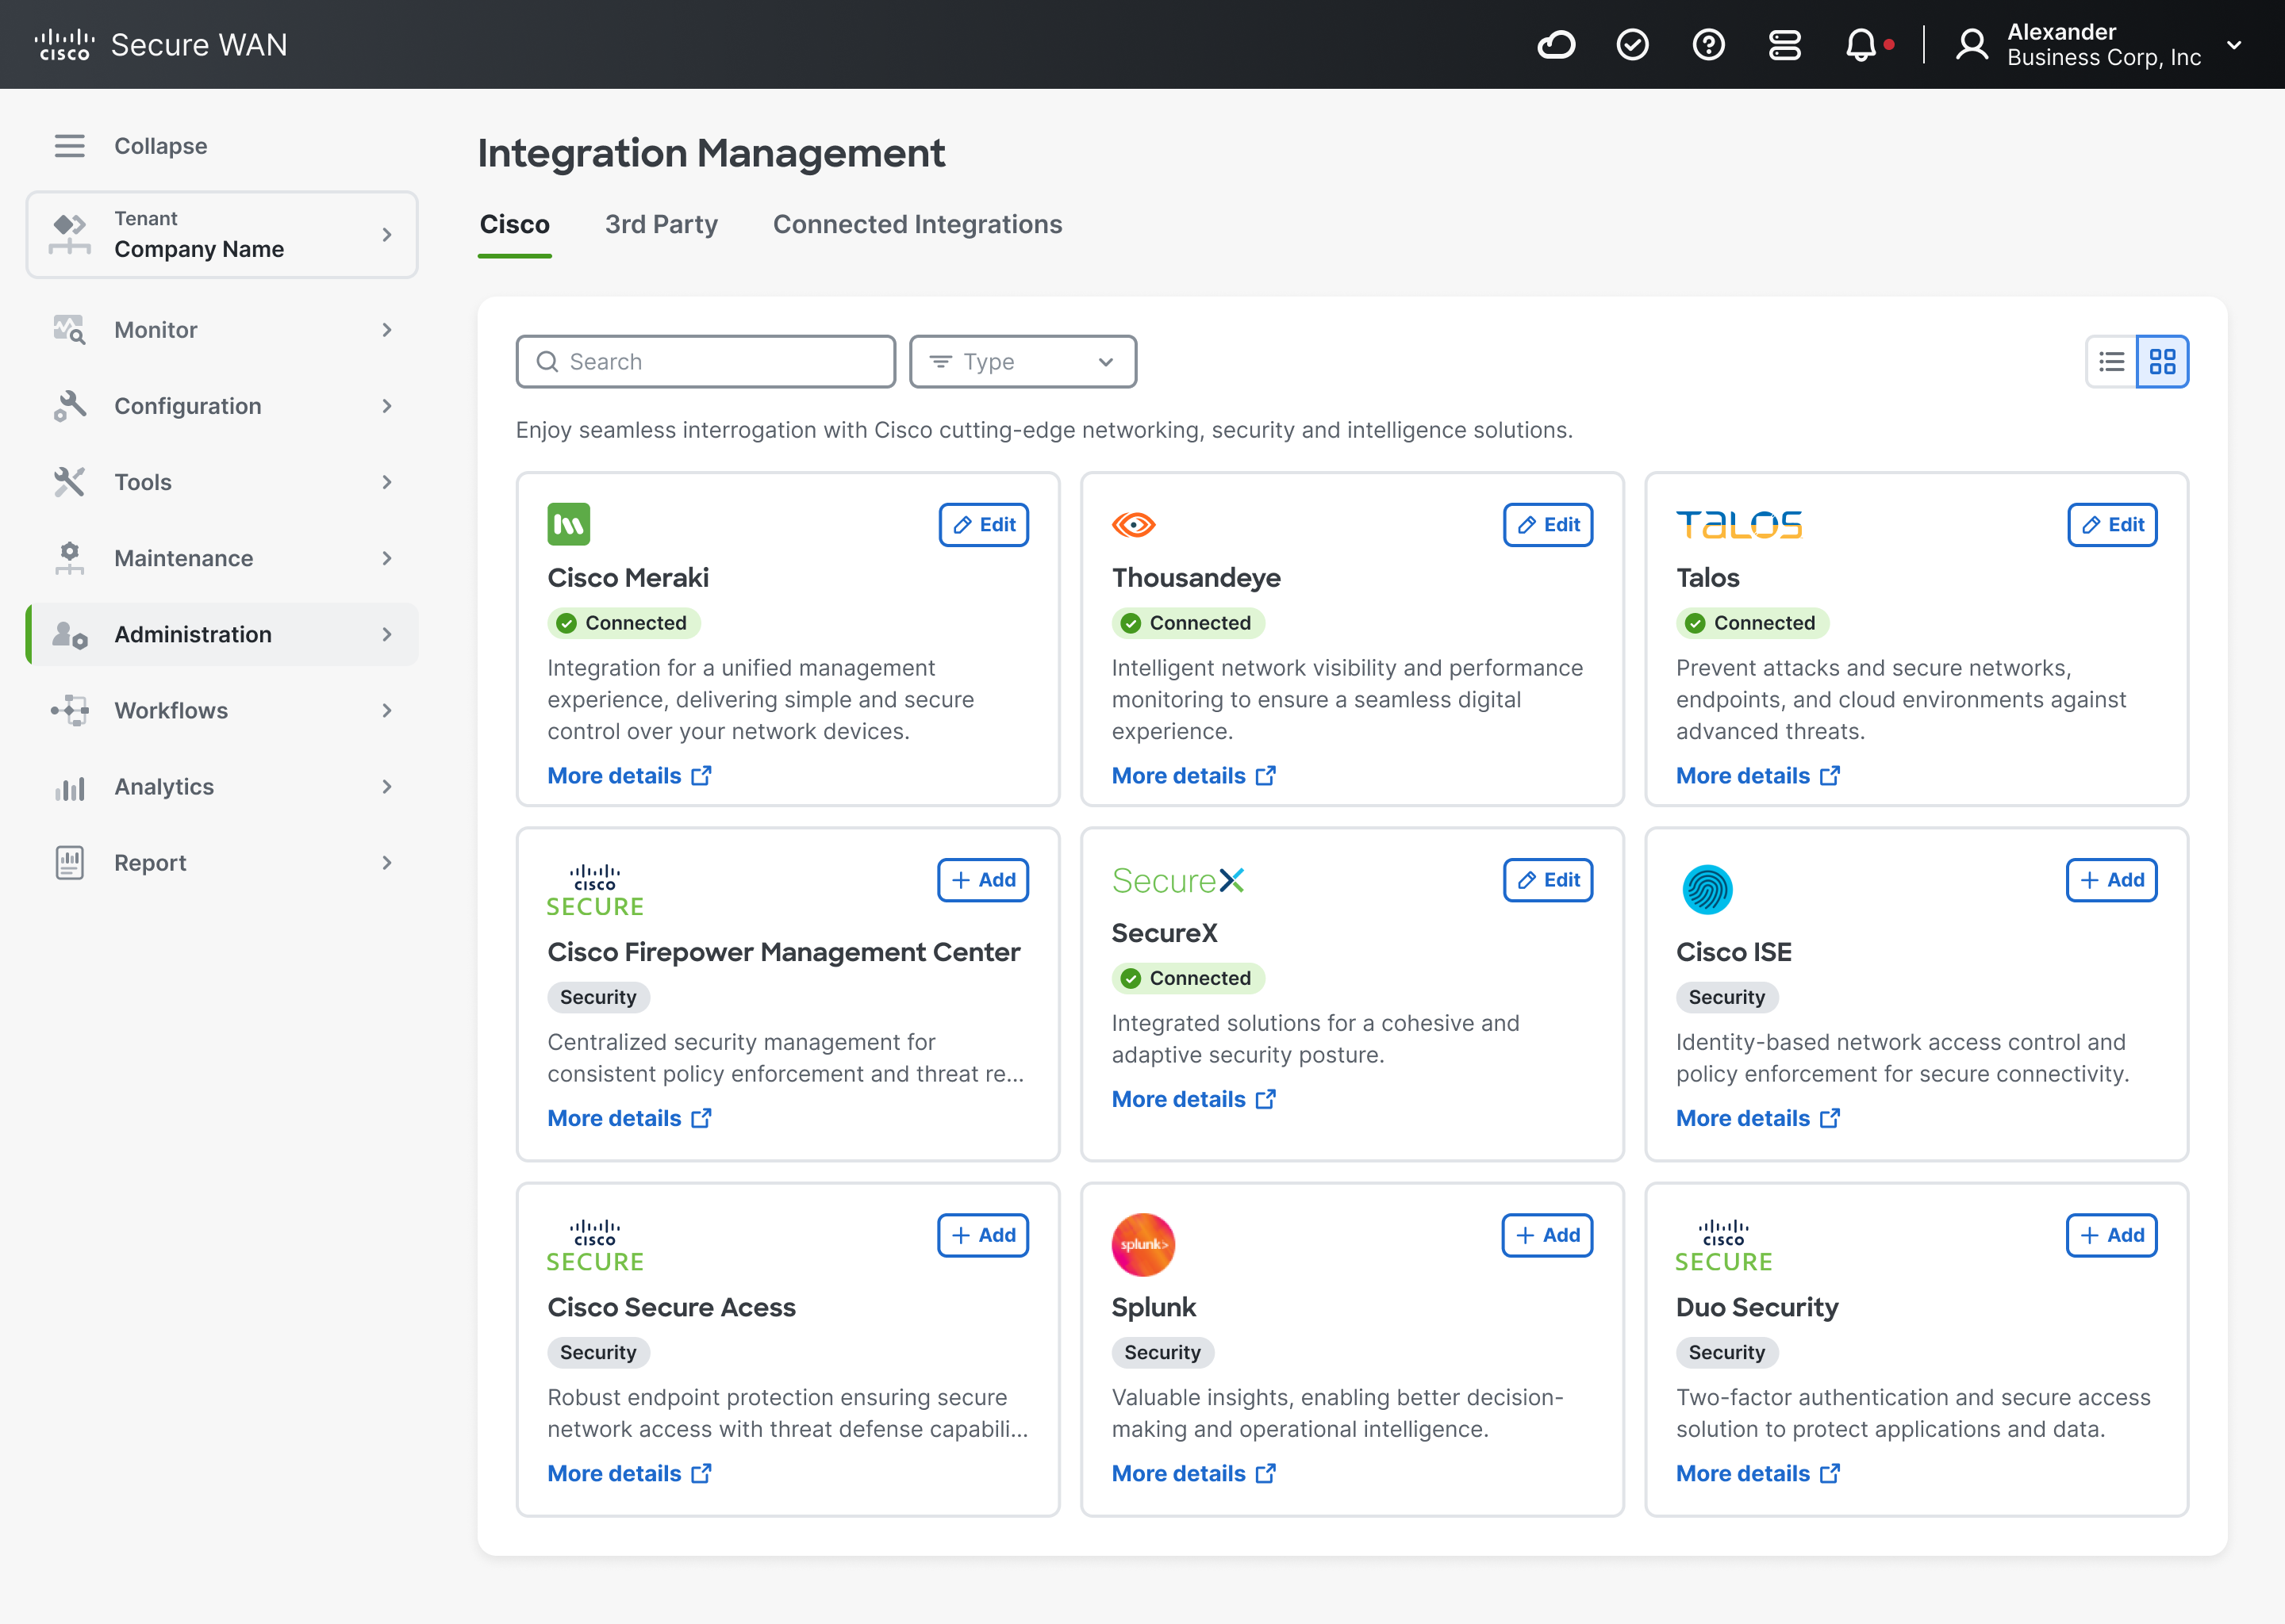Expand the Workflows menu chevron
Image resolution: width=2285 pixels, height=1624 pixels.
[x=386, y=710]
